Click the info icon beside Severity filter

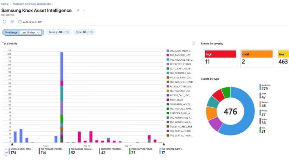coord(68,32)
